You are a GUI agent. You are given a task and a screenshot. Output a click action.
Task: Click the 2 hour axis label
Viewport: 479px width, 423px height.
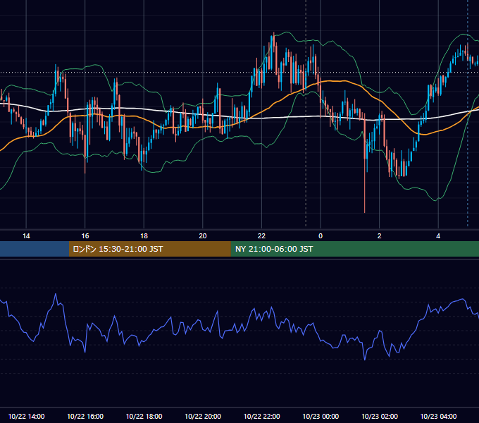pyautogui.click(x=380, y=236)
